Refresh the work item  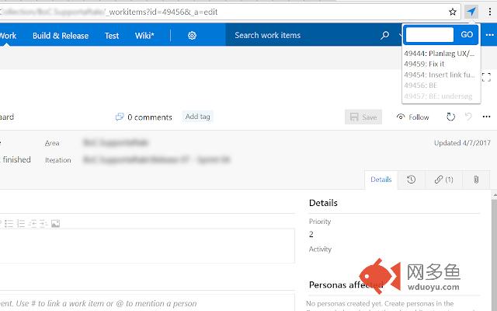450,117
